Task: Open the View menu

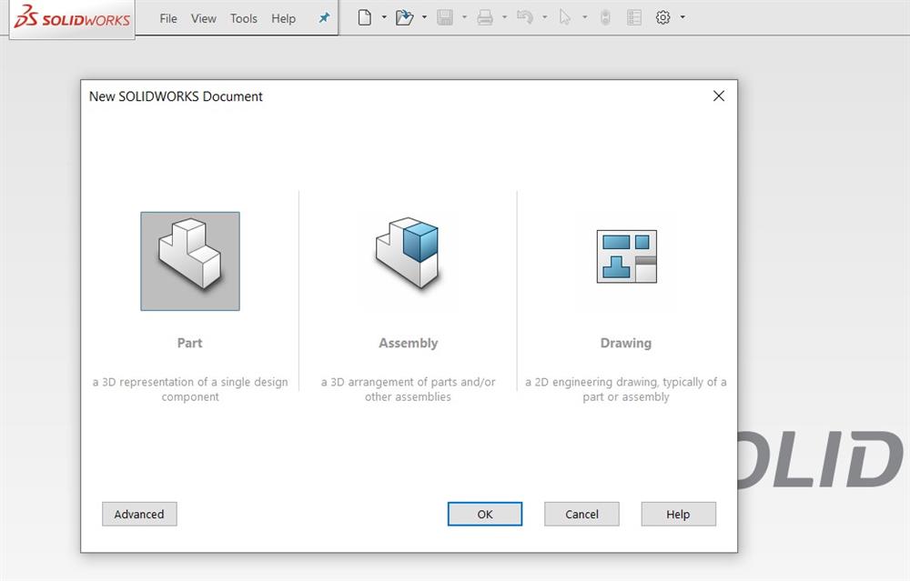Action: [x=204, y=18]
